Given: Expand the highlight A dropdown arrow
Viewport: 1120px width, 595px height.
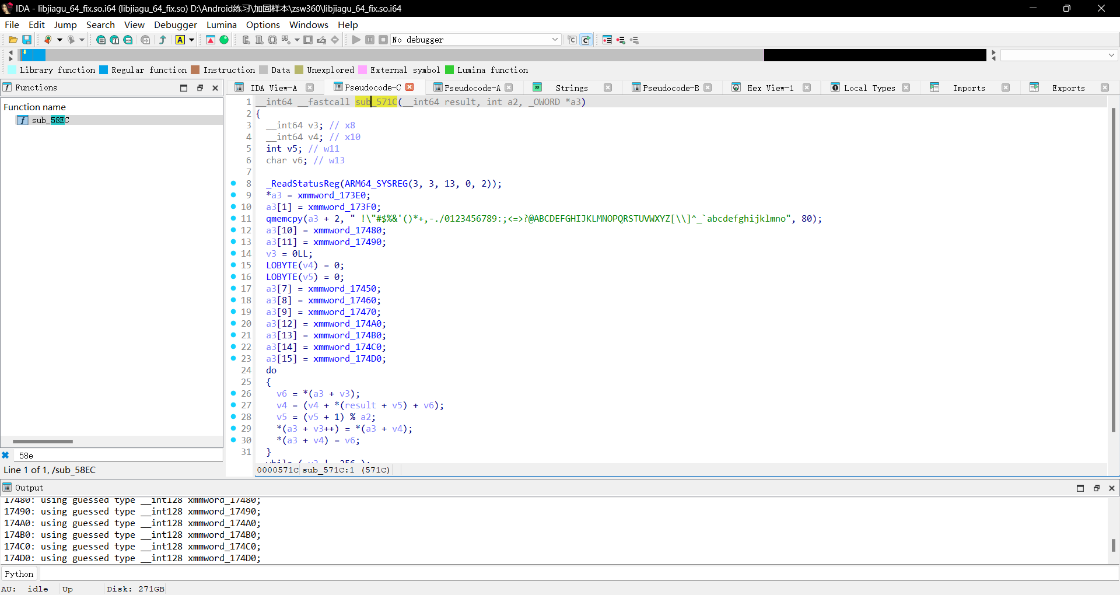Looking at the screenshot, I should coord(191,40).
